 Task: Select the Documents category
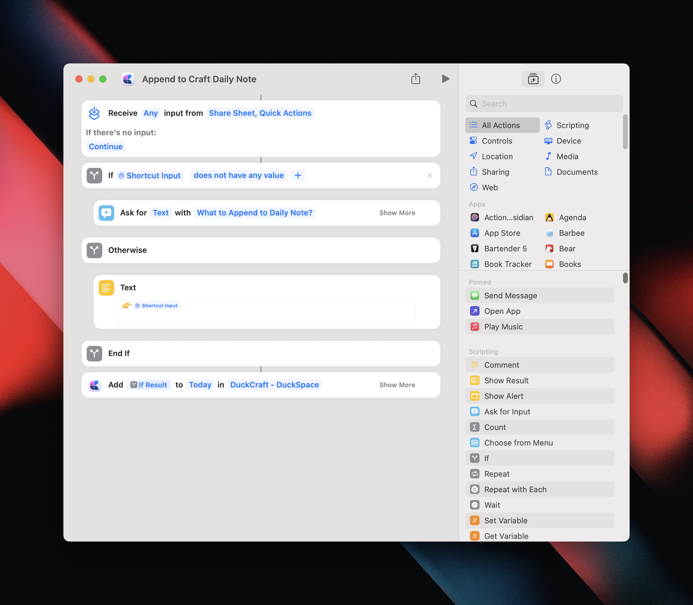(577, 172)
